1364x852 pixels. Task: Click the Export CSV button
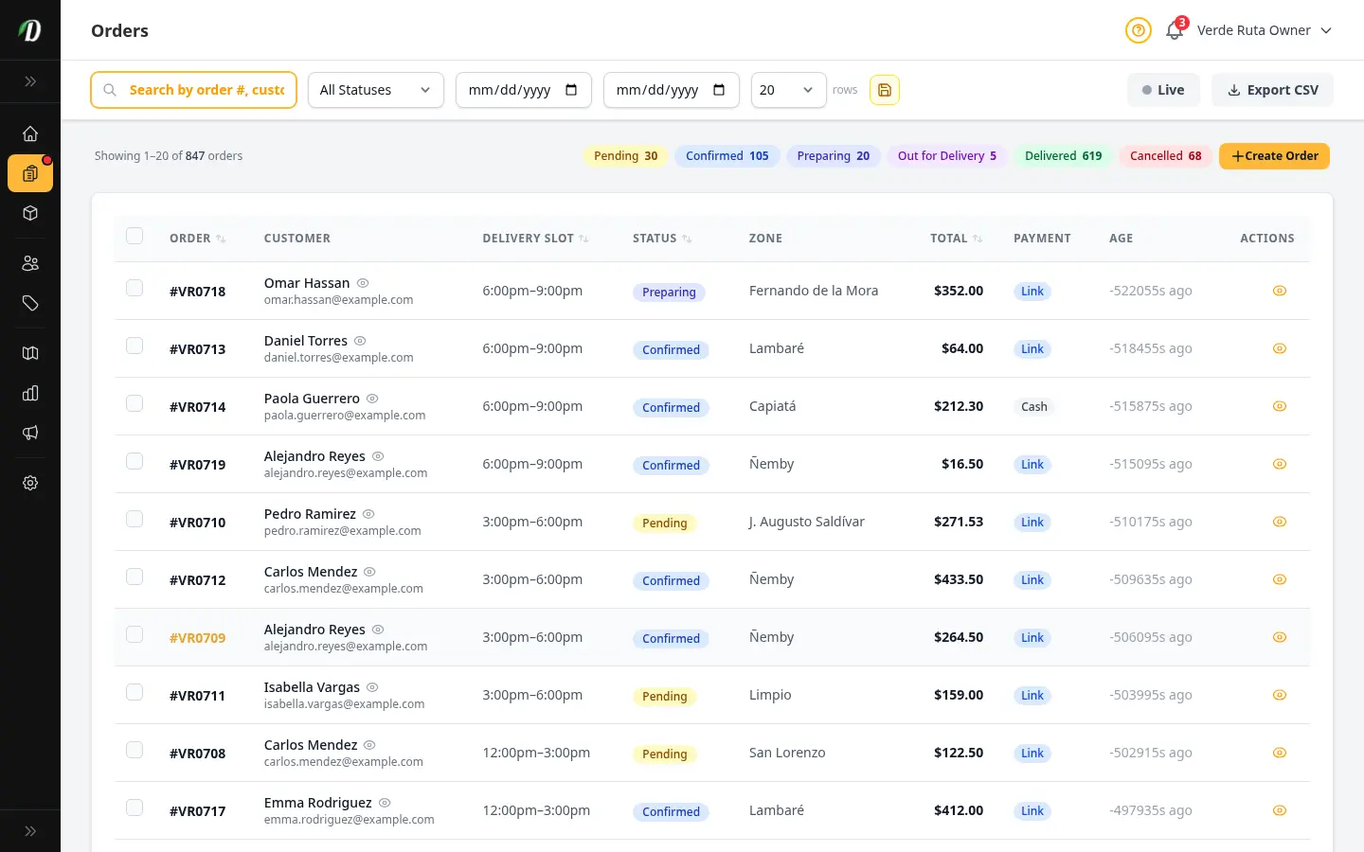coord(1273,90)
